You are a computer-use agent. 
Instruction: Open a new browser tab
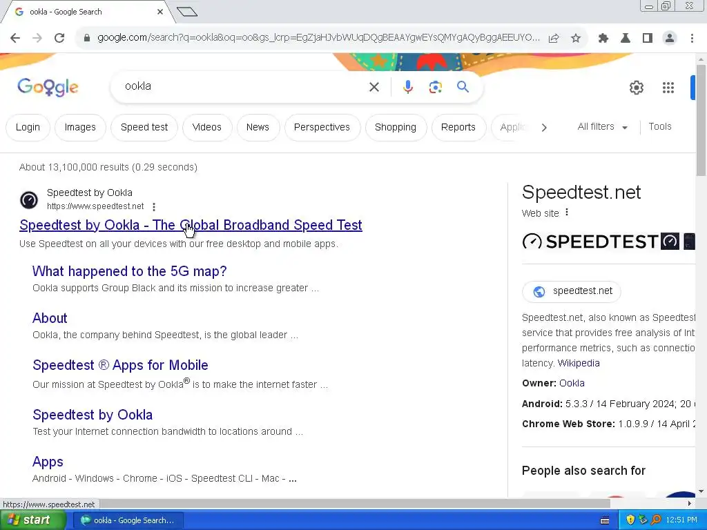click(x=187, y=11)
